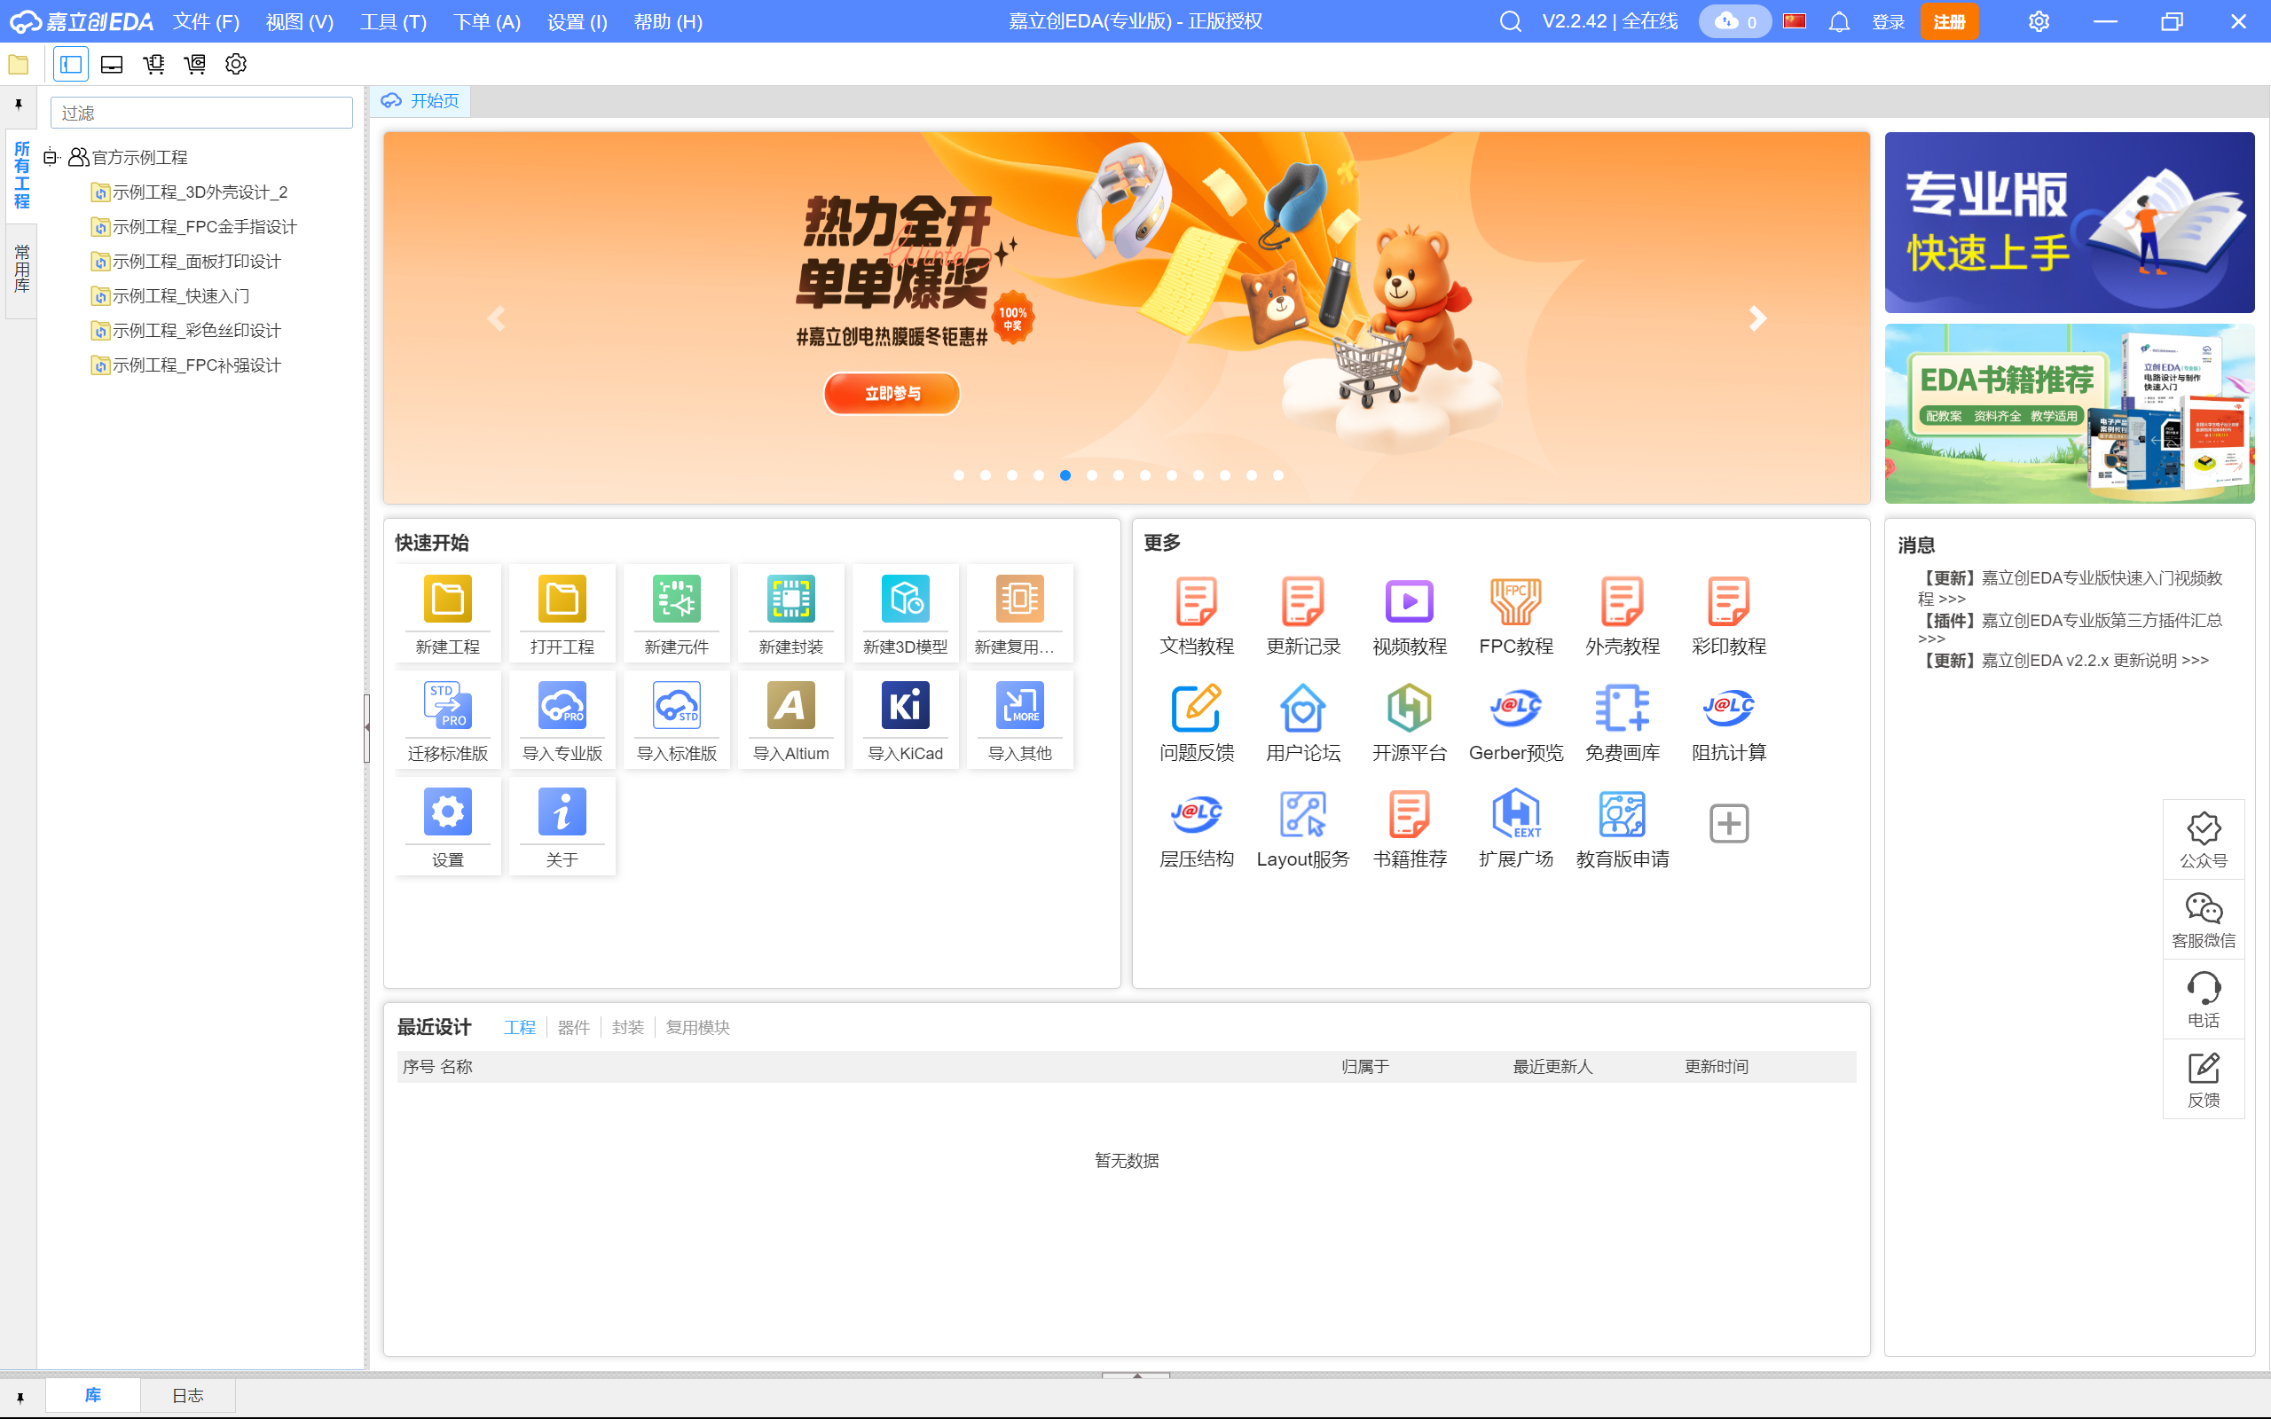
Task: Open the Gerber预览 icon
Action: pos(1515,708)
